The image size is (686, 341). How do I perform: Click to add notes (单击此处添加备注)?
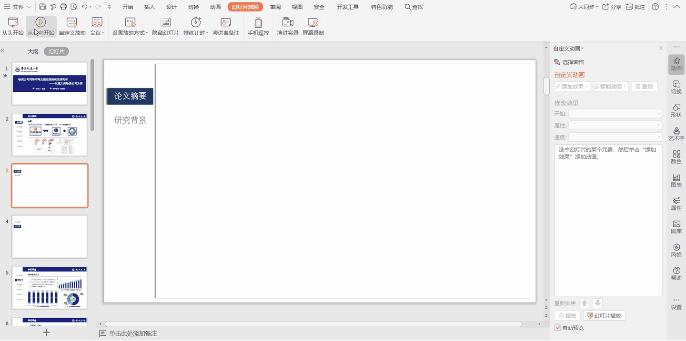[133, 333]
